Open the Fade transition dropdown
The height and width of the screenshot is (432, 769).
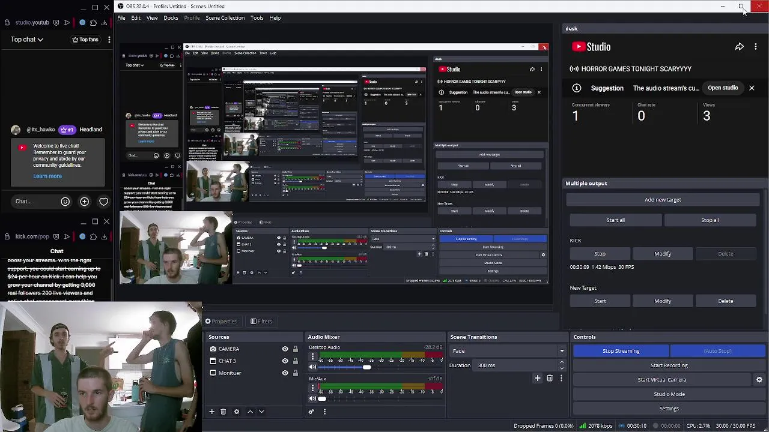point(508,351)
